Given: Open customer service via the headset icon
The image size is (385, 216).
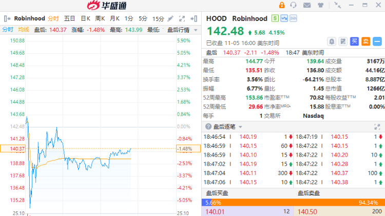Looking at the screenshot, I should click(293, 5).
